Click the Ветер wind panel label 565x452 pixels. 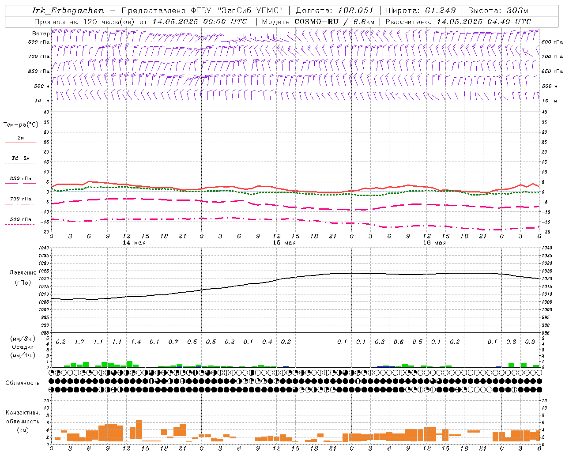coord(41,34)
